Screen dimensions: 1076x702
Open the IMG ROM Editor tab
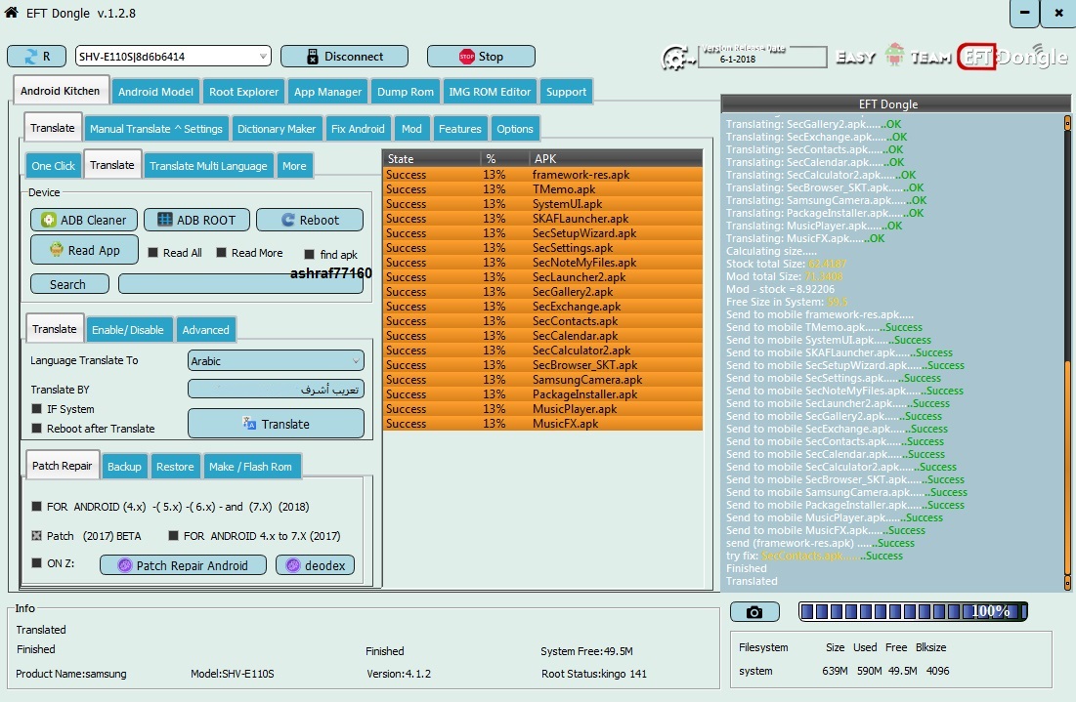490,92
